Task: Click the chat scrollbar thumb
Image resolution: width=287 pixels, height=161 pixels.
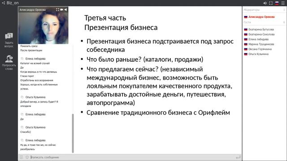Action: coord(73,133)
